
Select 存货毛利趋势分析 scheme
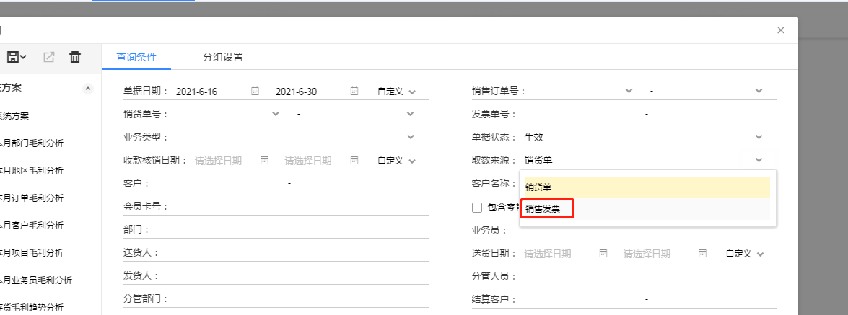[x=31, y=308]
